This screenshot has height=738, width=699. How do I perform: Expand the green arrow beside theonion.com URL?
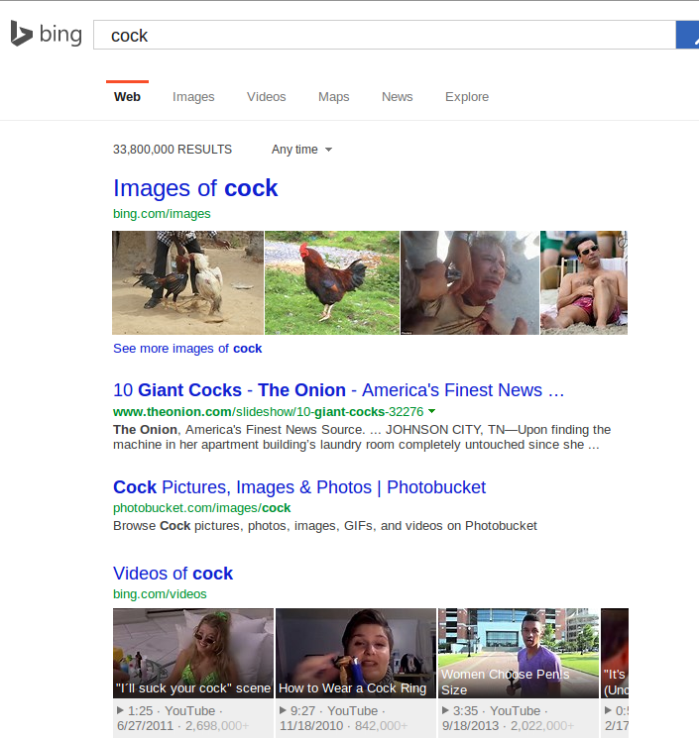click(x=432, y=411)
